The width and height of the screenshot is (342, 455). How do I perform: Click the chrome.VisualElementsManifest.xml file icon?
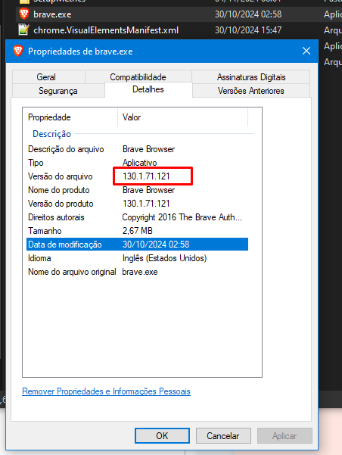[23, 30]
